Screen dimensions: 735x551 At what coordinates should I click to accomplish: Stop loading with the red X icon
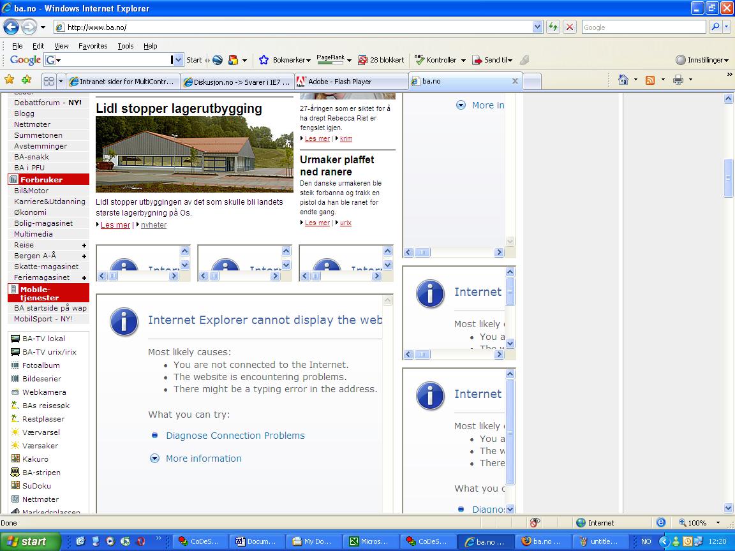pos(570,27)
